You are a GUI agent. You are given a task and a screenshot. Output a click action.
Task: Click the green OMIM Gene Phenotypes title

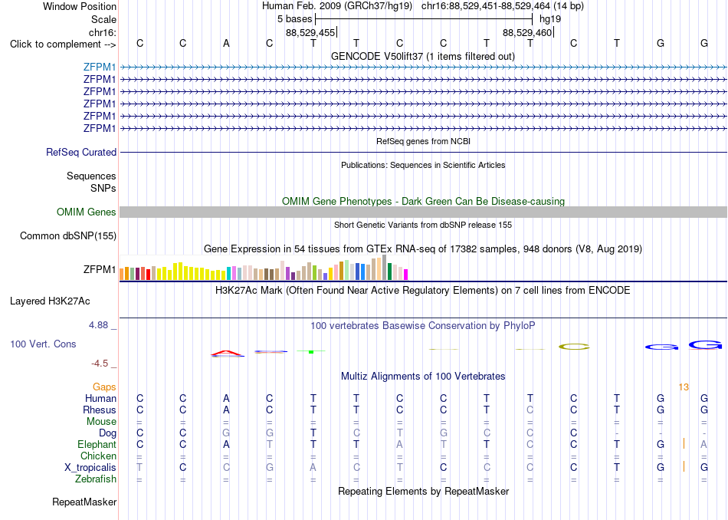click(x=423, y=201)
